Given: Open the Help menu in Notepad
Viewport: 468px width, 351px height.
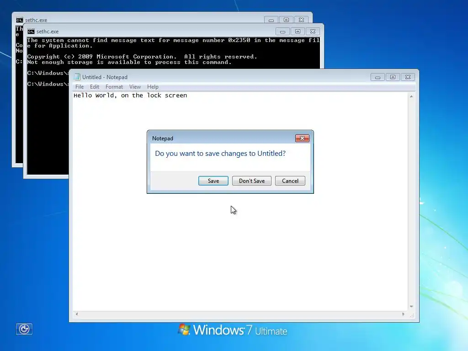Looking at the screenshot, I should [153, 87].
